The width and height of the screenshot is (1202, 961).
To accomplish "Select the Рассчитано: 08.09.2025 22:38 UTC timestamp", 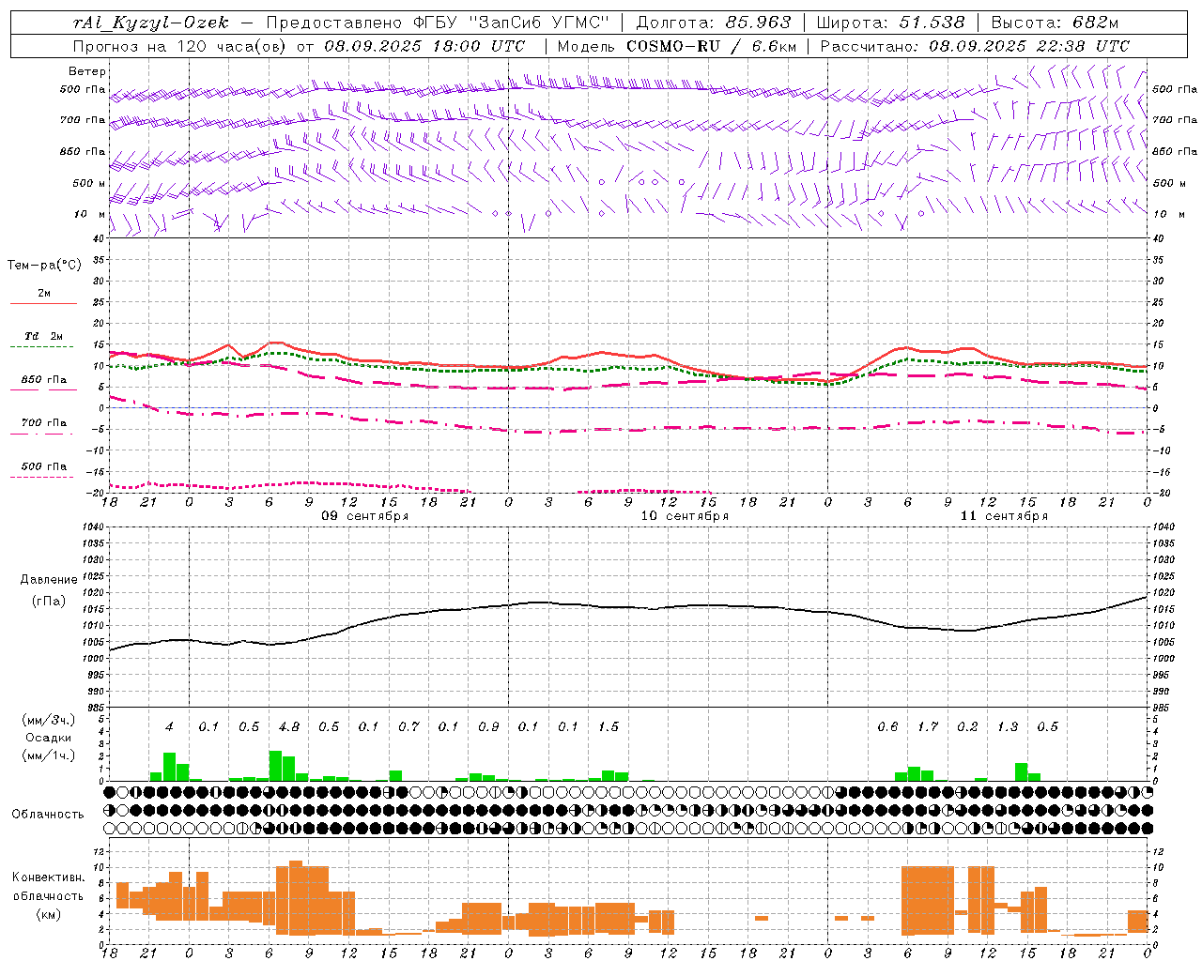I will [x=975, y=46].
